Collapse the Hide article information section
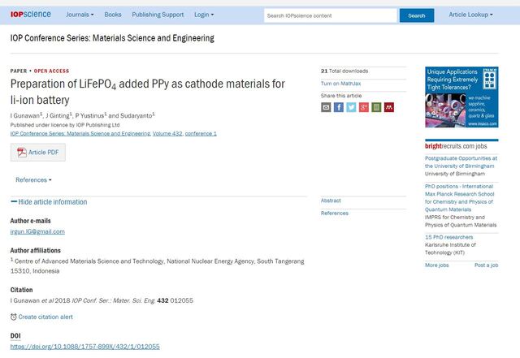 (49, 202)
